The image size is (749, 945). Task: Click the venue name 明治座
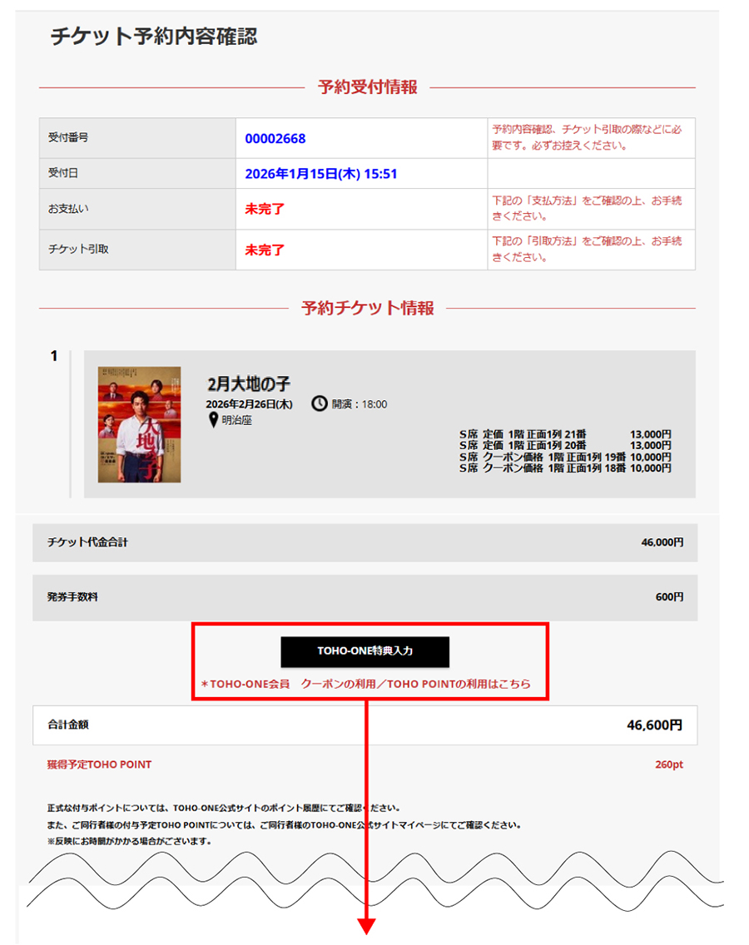click(236, 420)
